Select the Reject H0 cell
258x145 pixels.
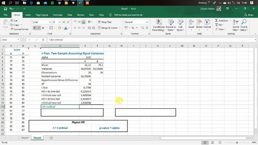coord(78,122)
